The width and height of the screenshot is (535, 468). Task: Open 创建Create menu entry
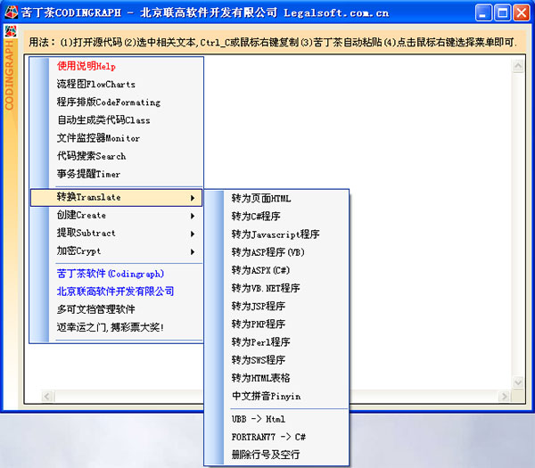(116, 216)
